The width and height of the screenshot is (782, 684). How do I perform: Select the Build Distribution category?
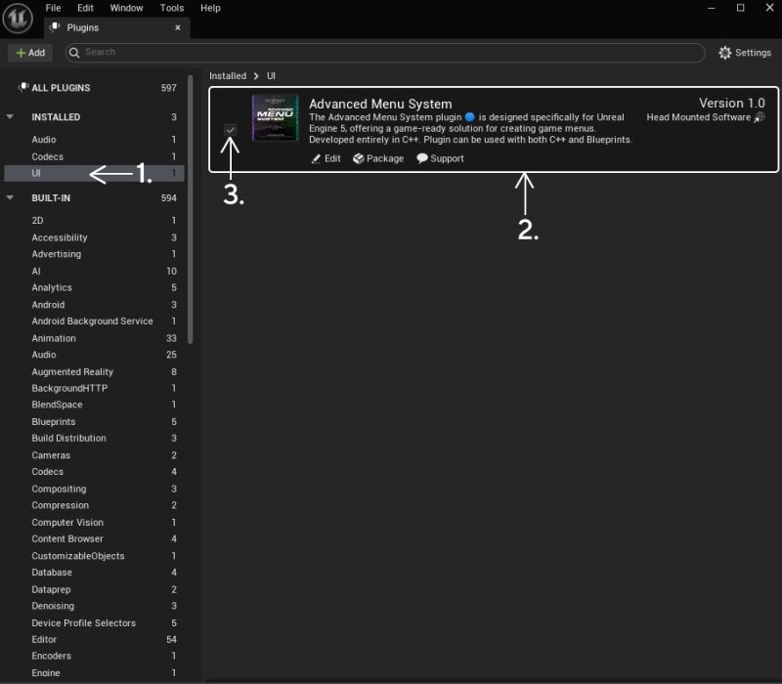pos(94,438)
